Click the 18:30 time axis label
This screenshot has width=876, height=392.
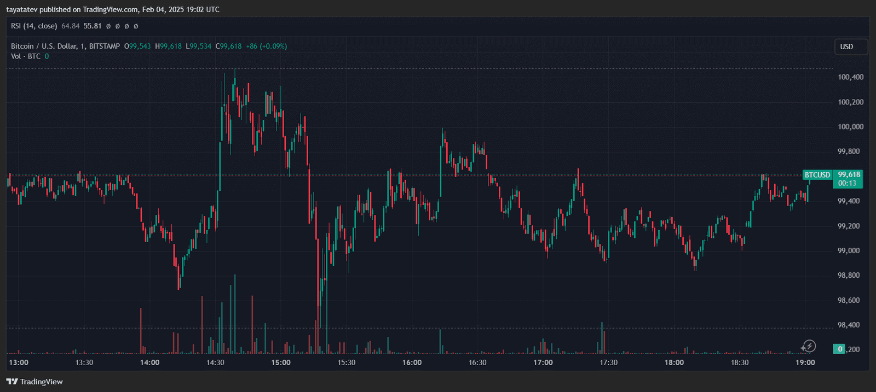pyautogui.click(x=740, y=362)
